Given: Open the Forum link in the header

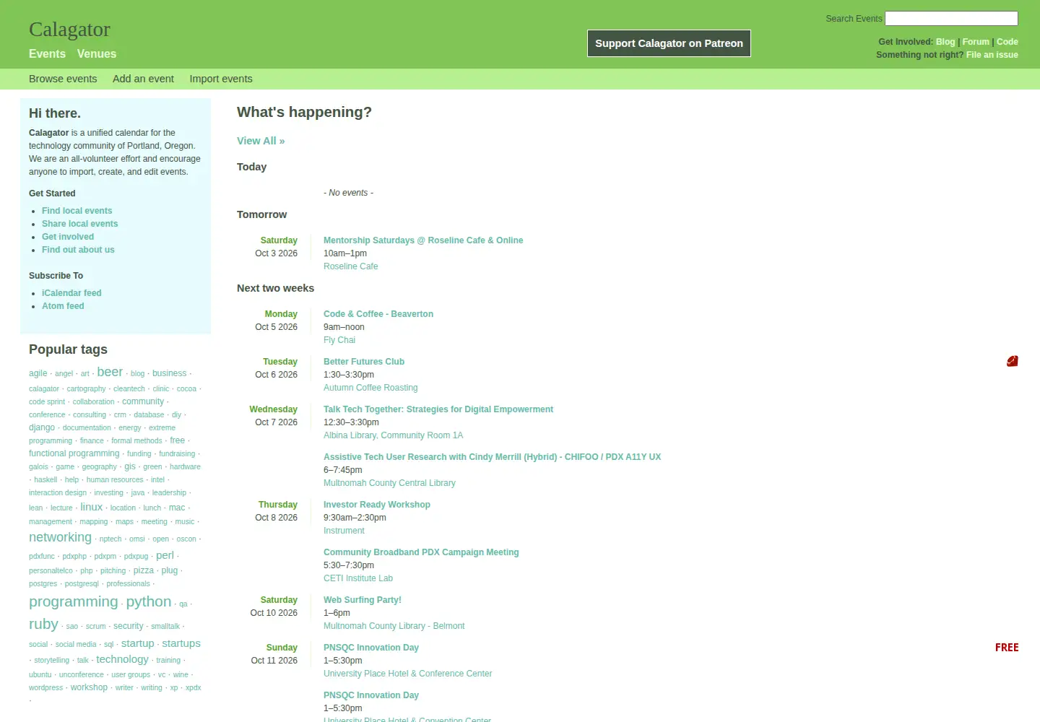Looking at the screenshot, I should click(x=976, y=42).
